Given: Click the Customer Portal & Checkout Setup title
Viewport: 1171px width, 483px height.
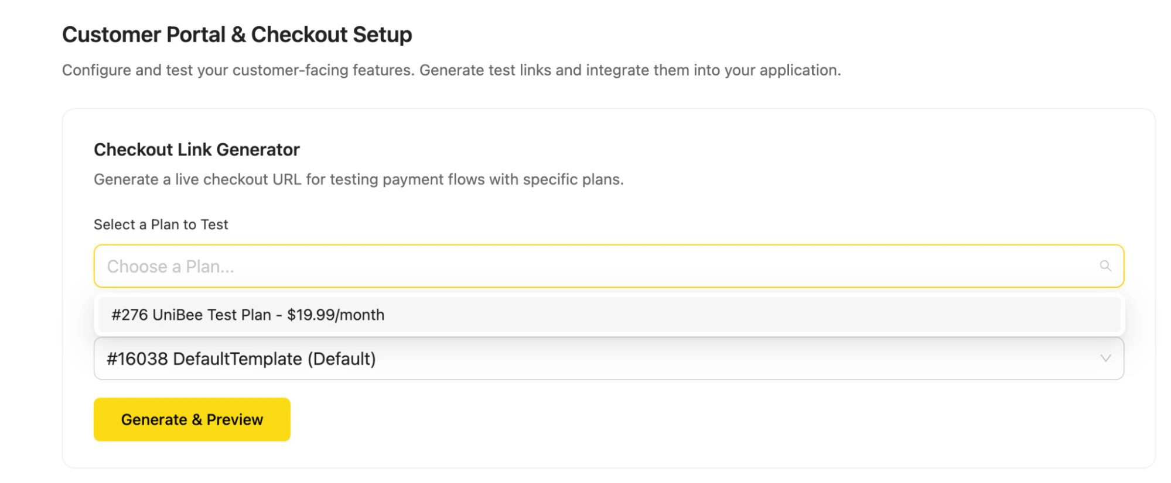Looking at the screenshot, I should 237,34.
